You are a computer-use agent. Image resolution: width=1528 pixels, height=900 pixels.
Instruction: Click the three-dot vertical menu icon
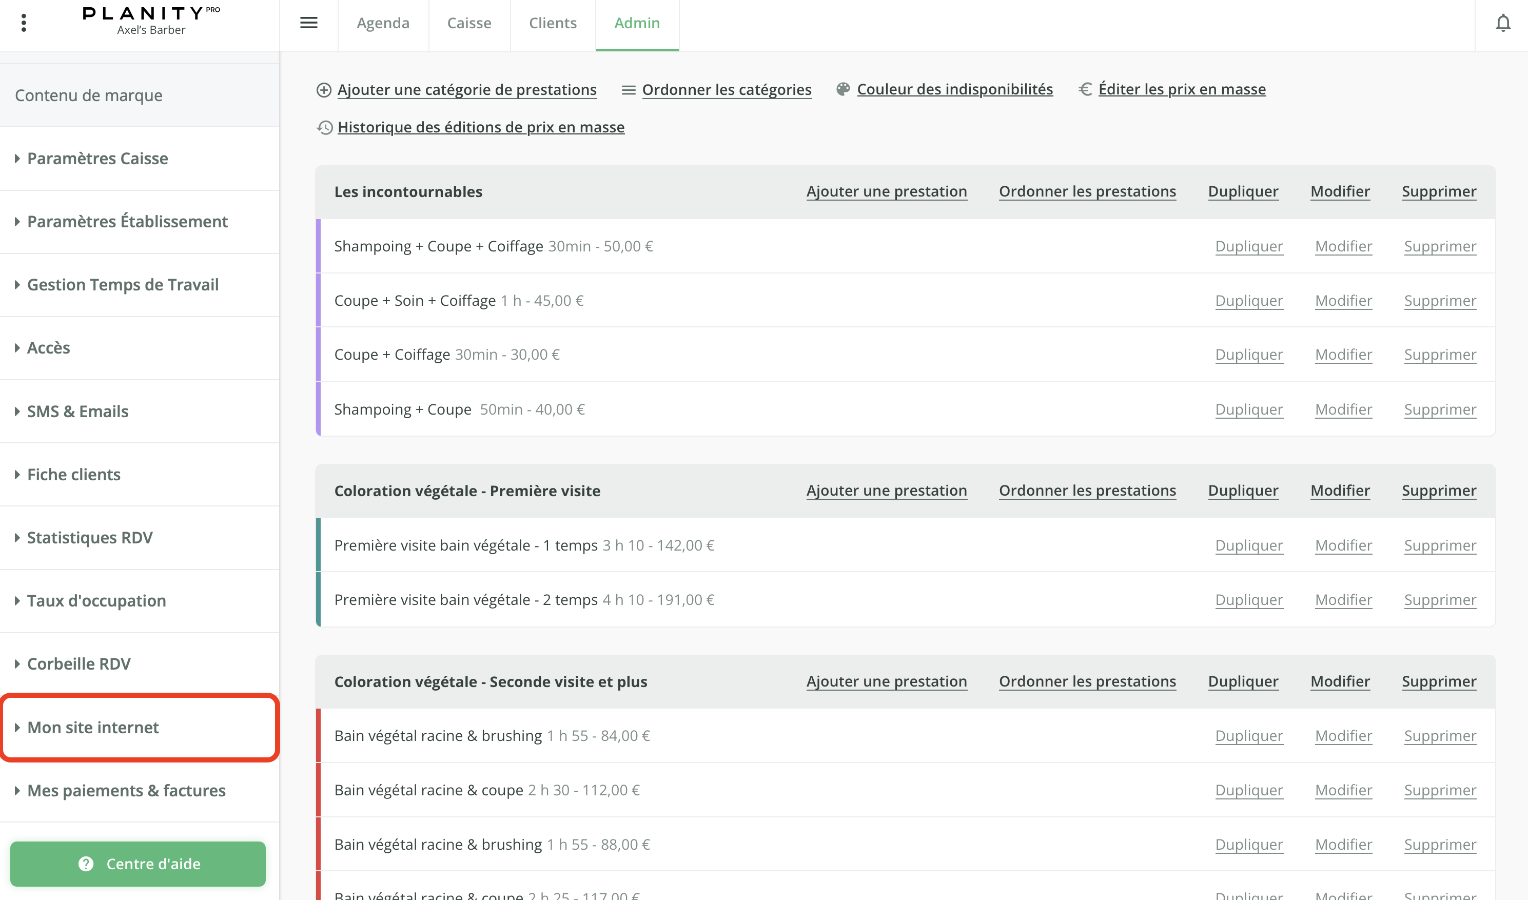(24, 23)
